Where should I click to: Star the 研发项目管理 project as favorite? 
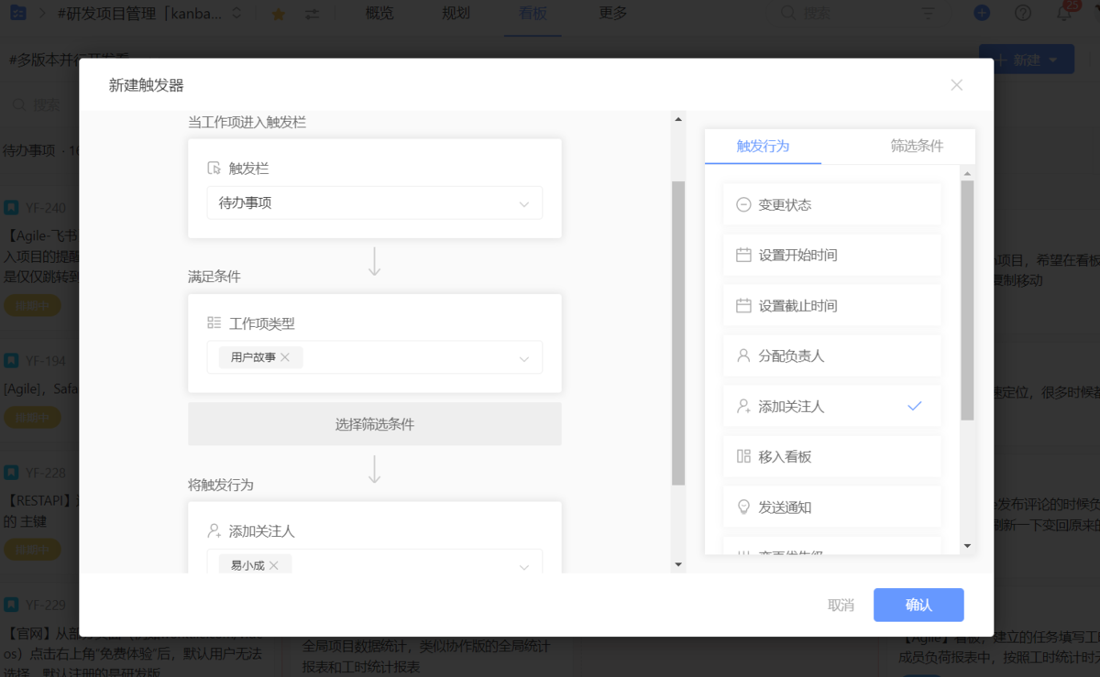coord(278,13)
